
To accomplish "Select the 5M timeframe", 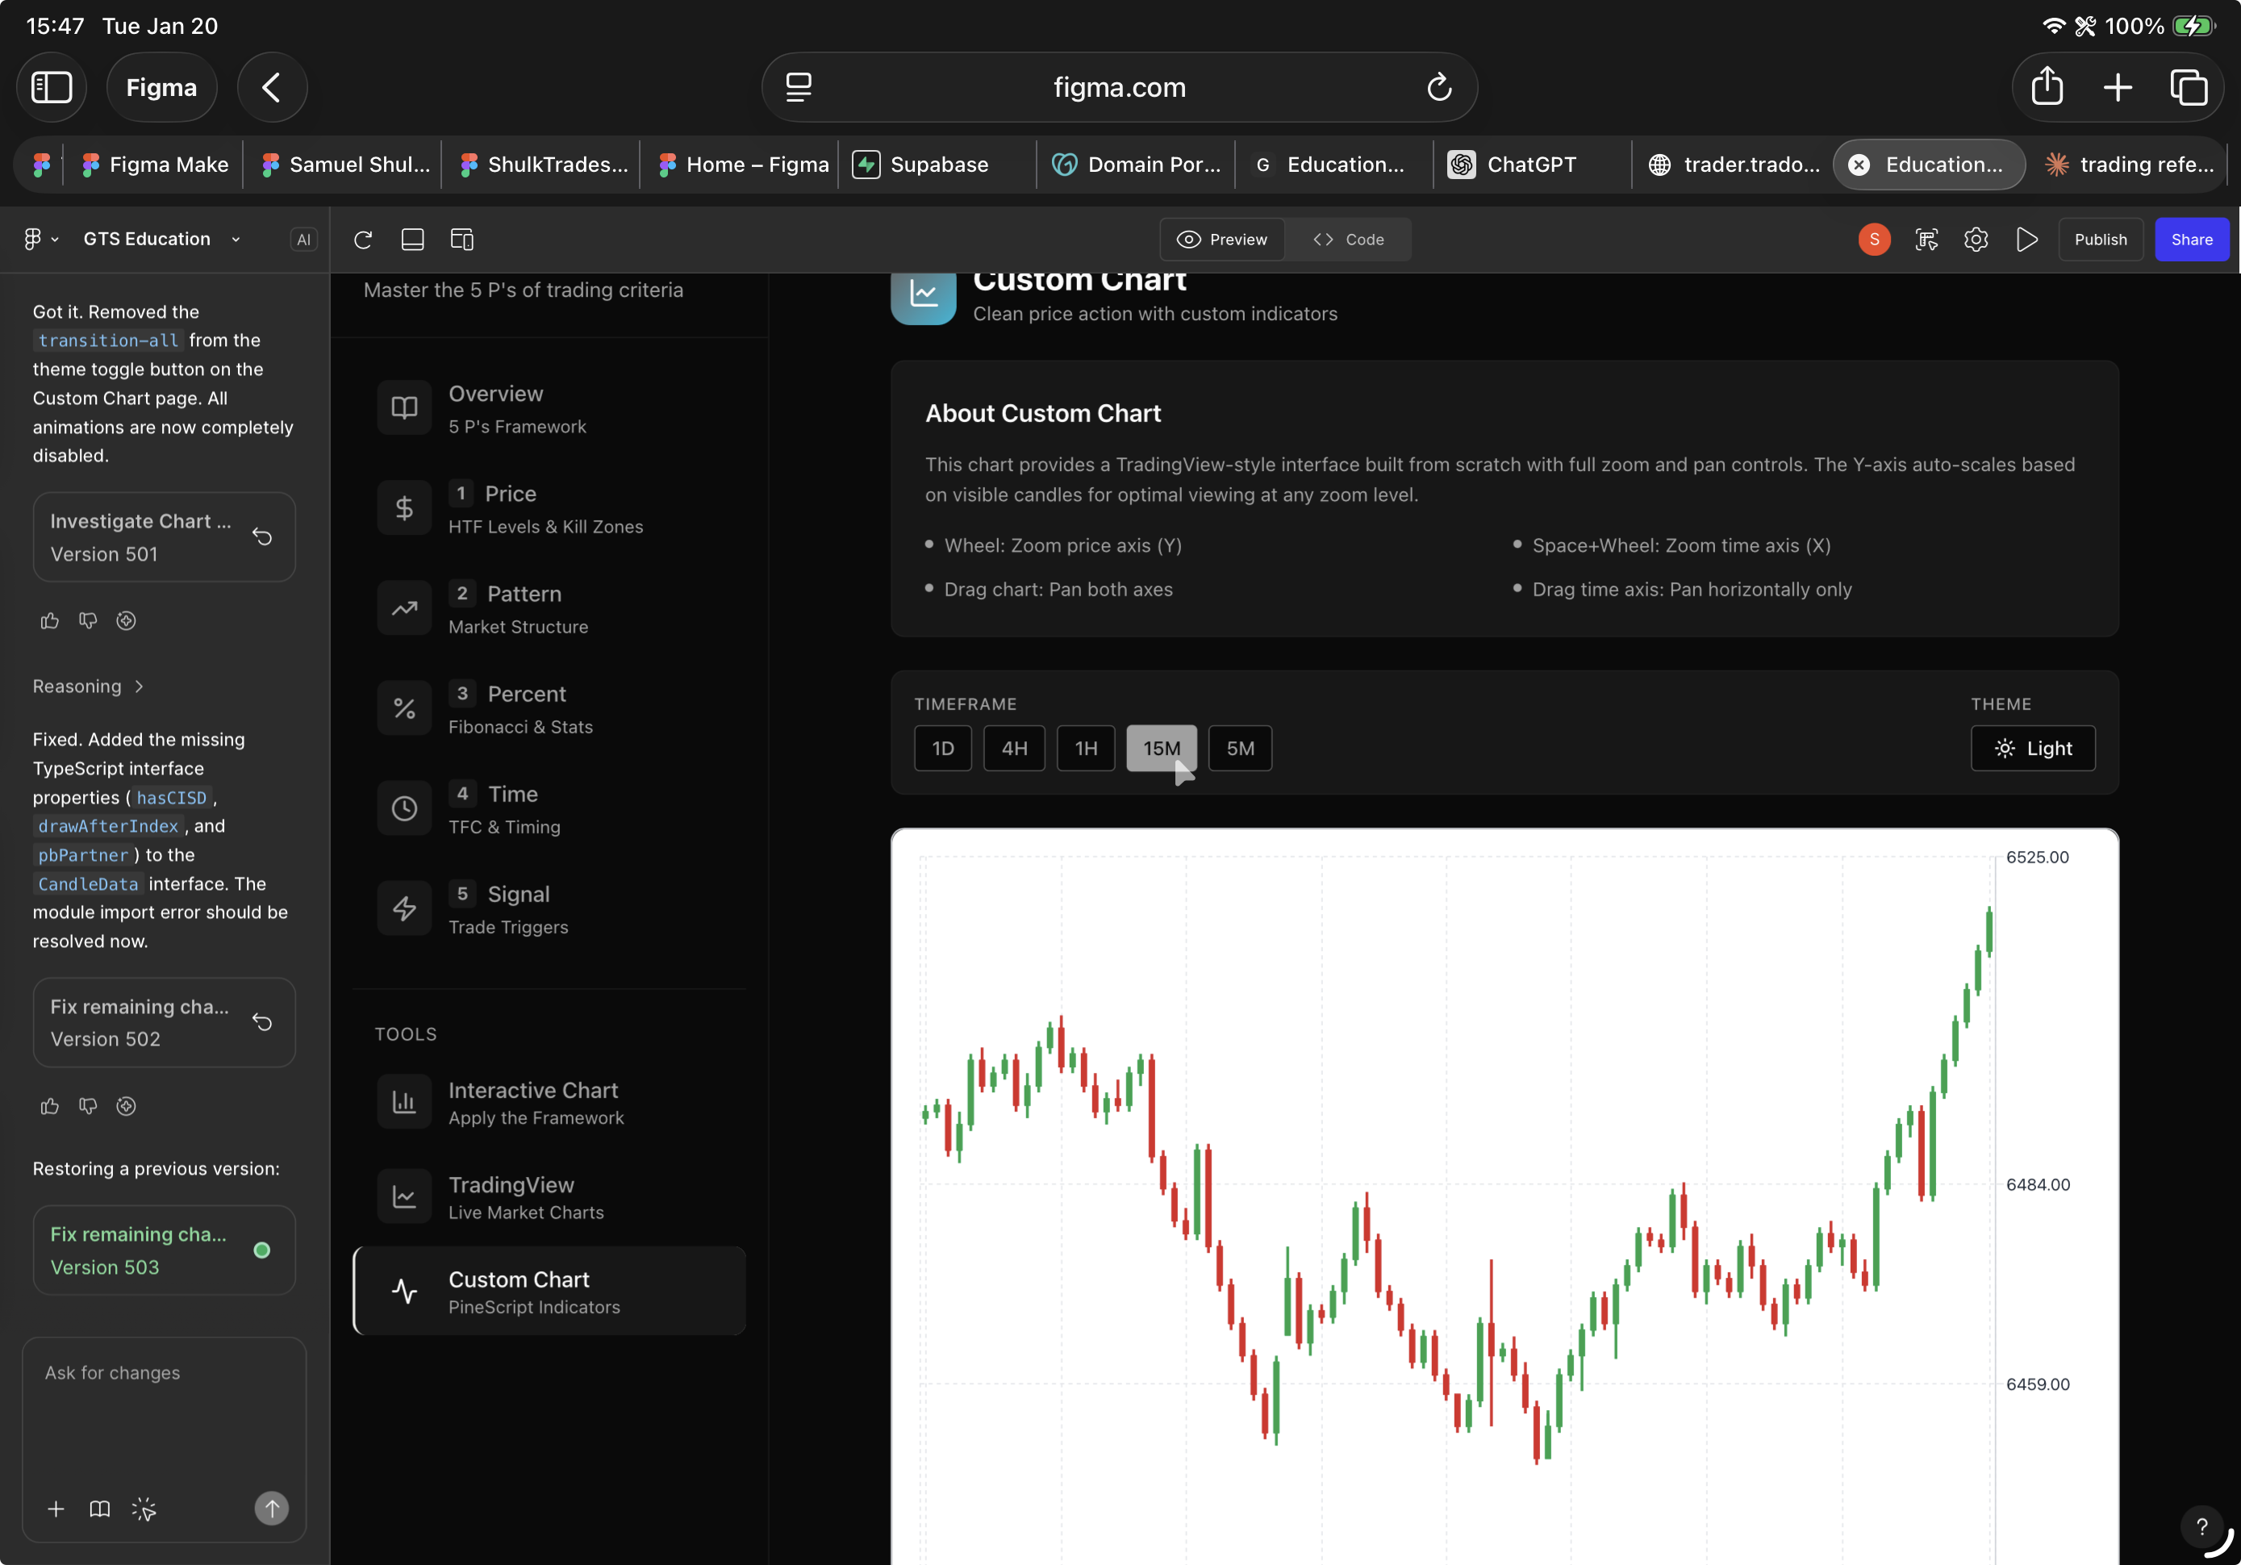I will pyautogui.click(x=1240, y=749).
